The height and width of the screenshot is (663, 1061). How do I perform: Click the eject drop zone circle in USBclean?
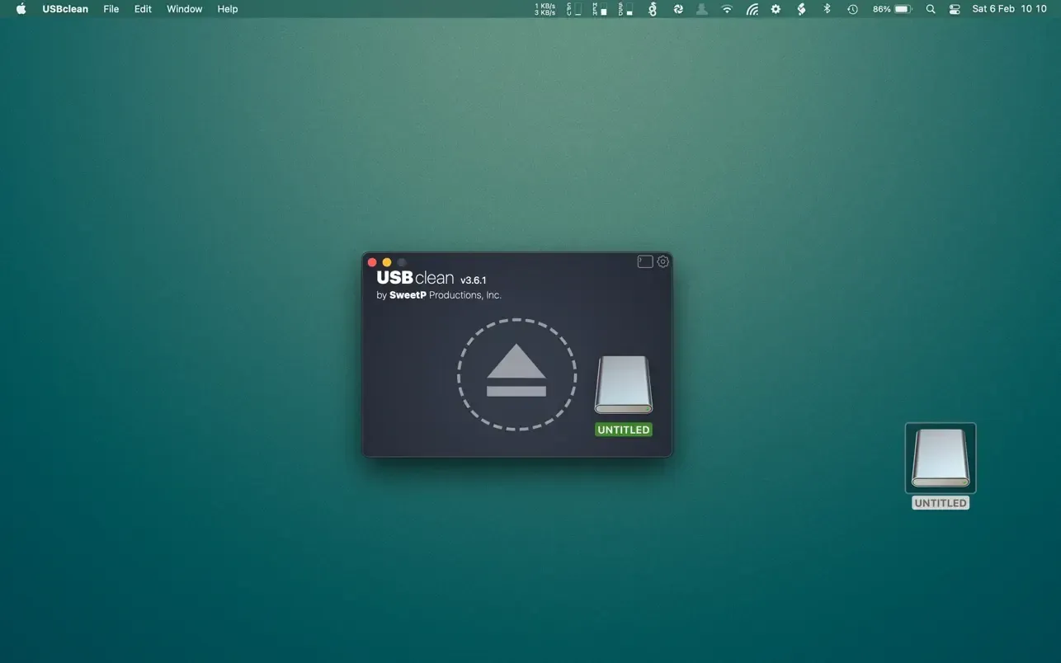pyautogui.click(x=516, y=375)
